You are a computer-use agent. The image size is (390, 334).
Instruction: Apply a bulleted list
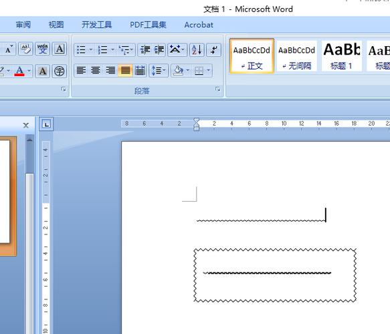81,49
